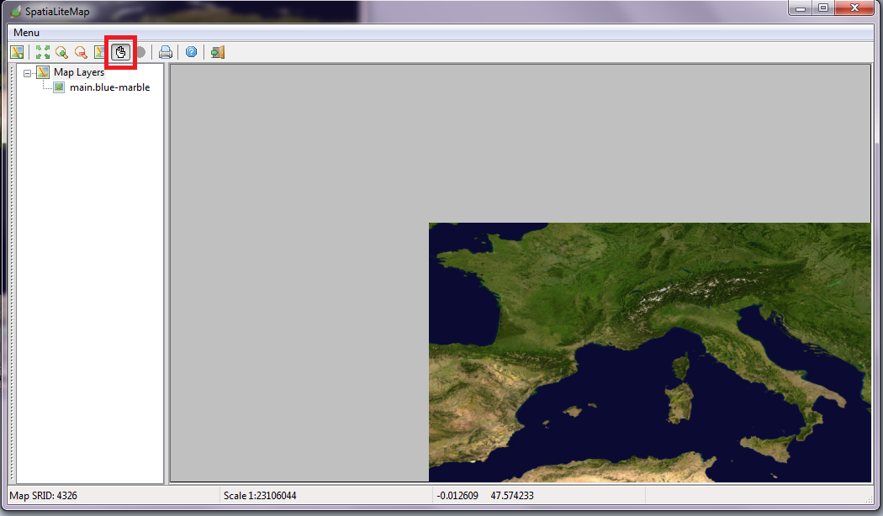This screenshot has height=516, width=883.
Task: Maximize the SpatiaLiteMap window
Action: click(x=823, y=8)
